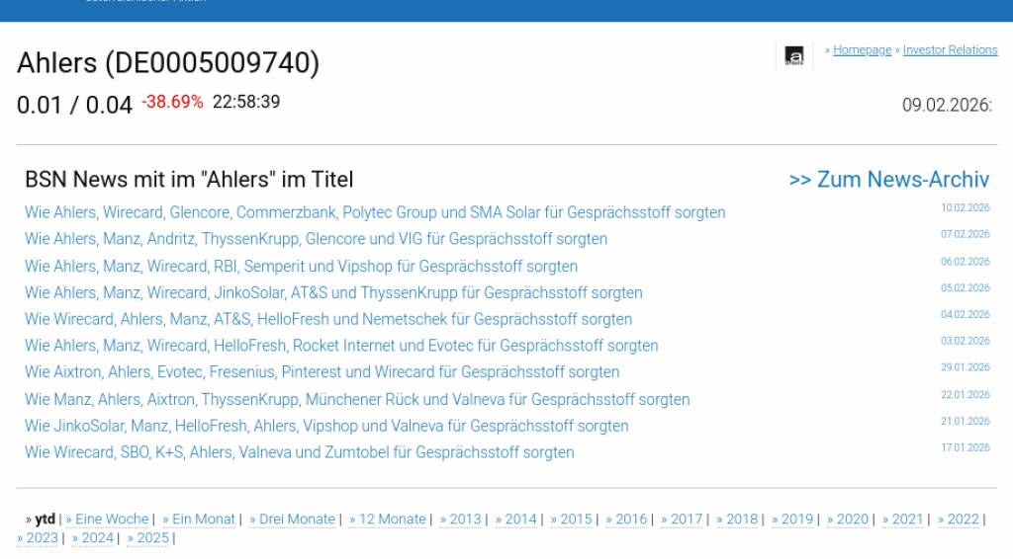The image size is (1013, 559).
Task: Open news article mentioning SBO, K+S and Zumtobel
Action: pos(299,452)
